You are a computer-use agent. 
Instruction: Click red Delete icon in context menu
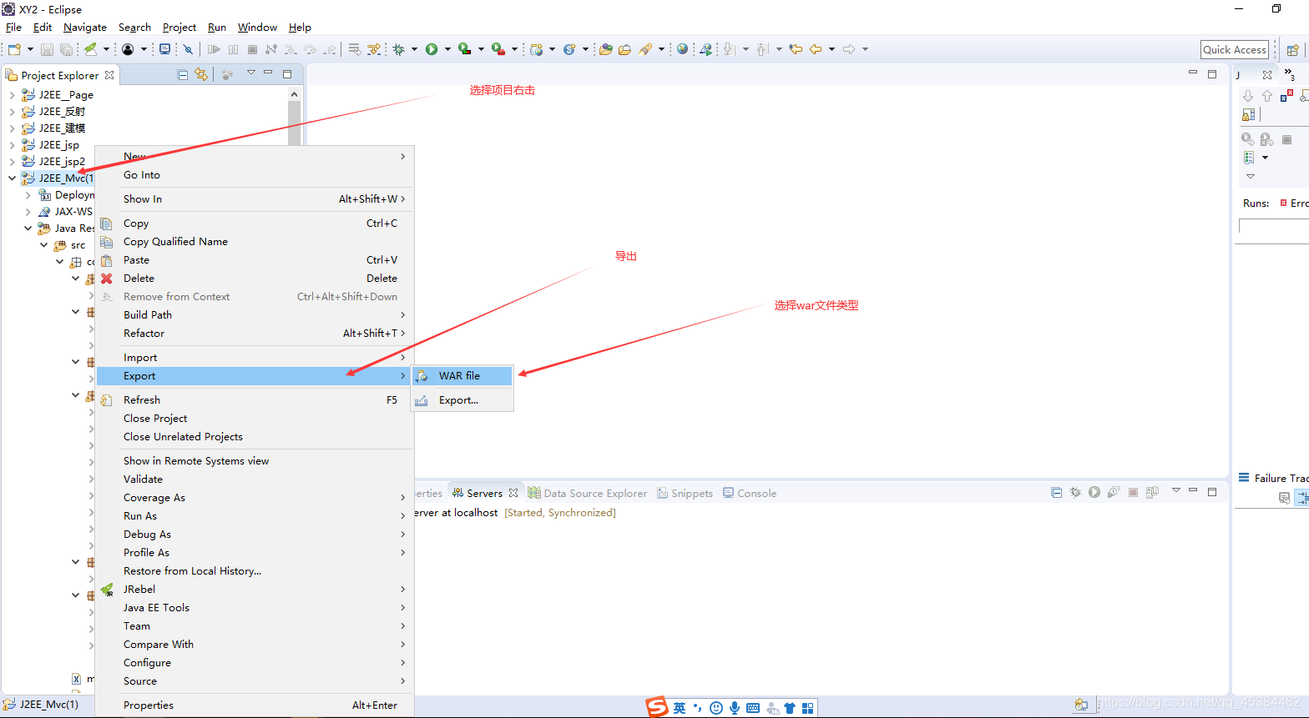pos(106,279)
